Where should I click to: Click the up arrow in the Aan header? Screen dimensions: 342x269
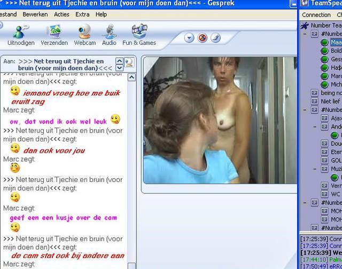119,61
